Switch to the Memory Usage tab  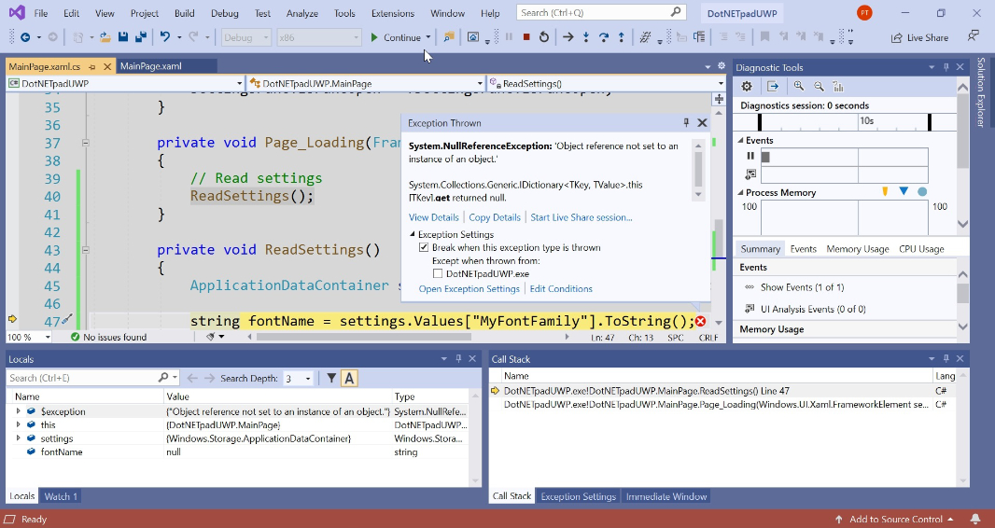click(857, 249)
